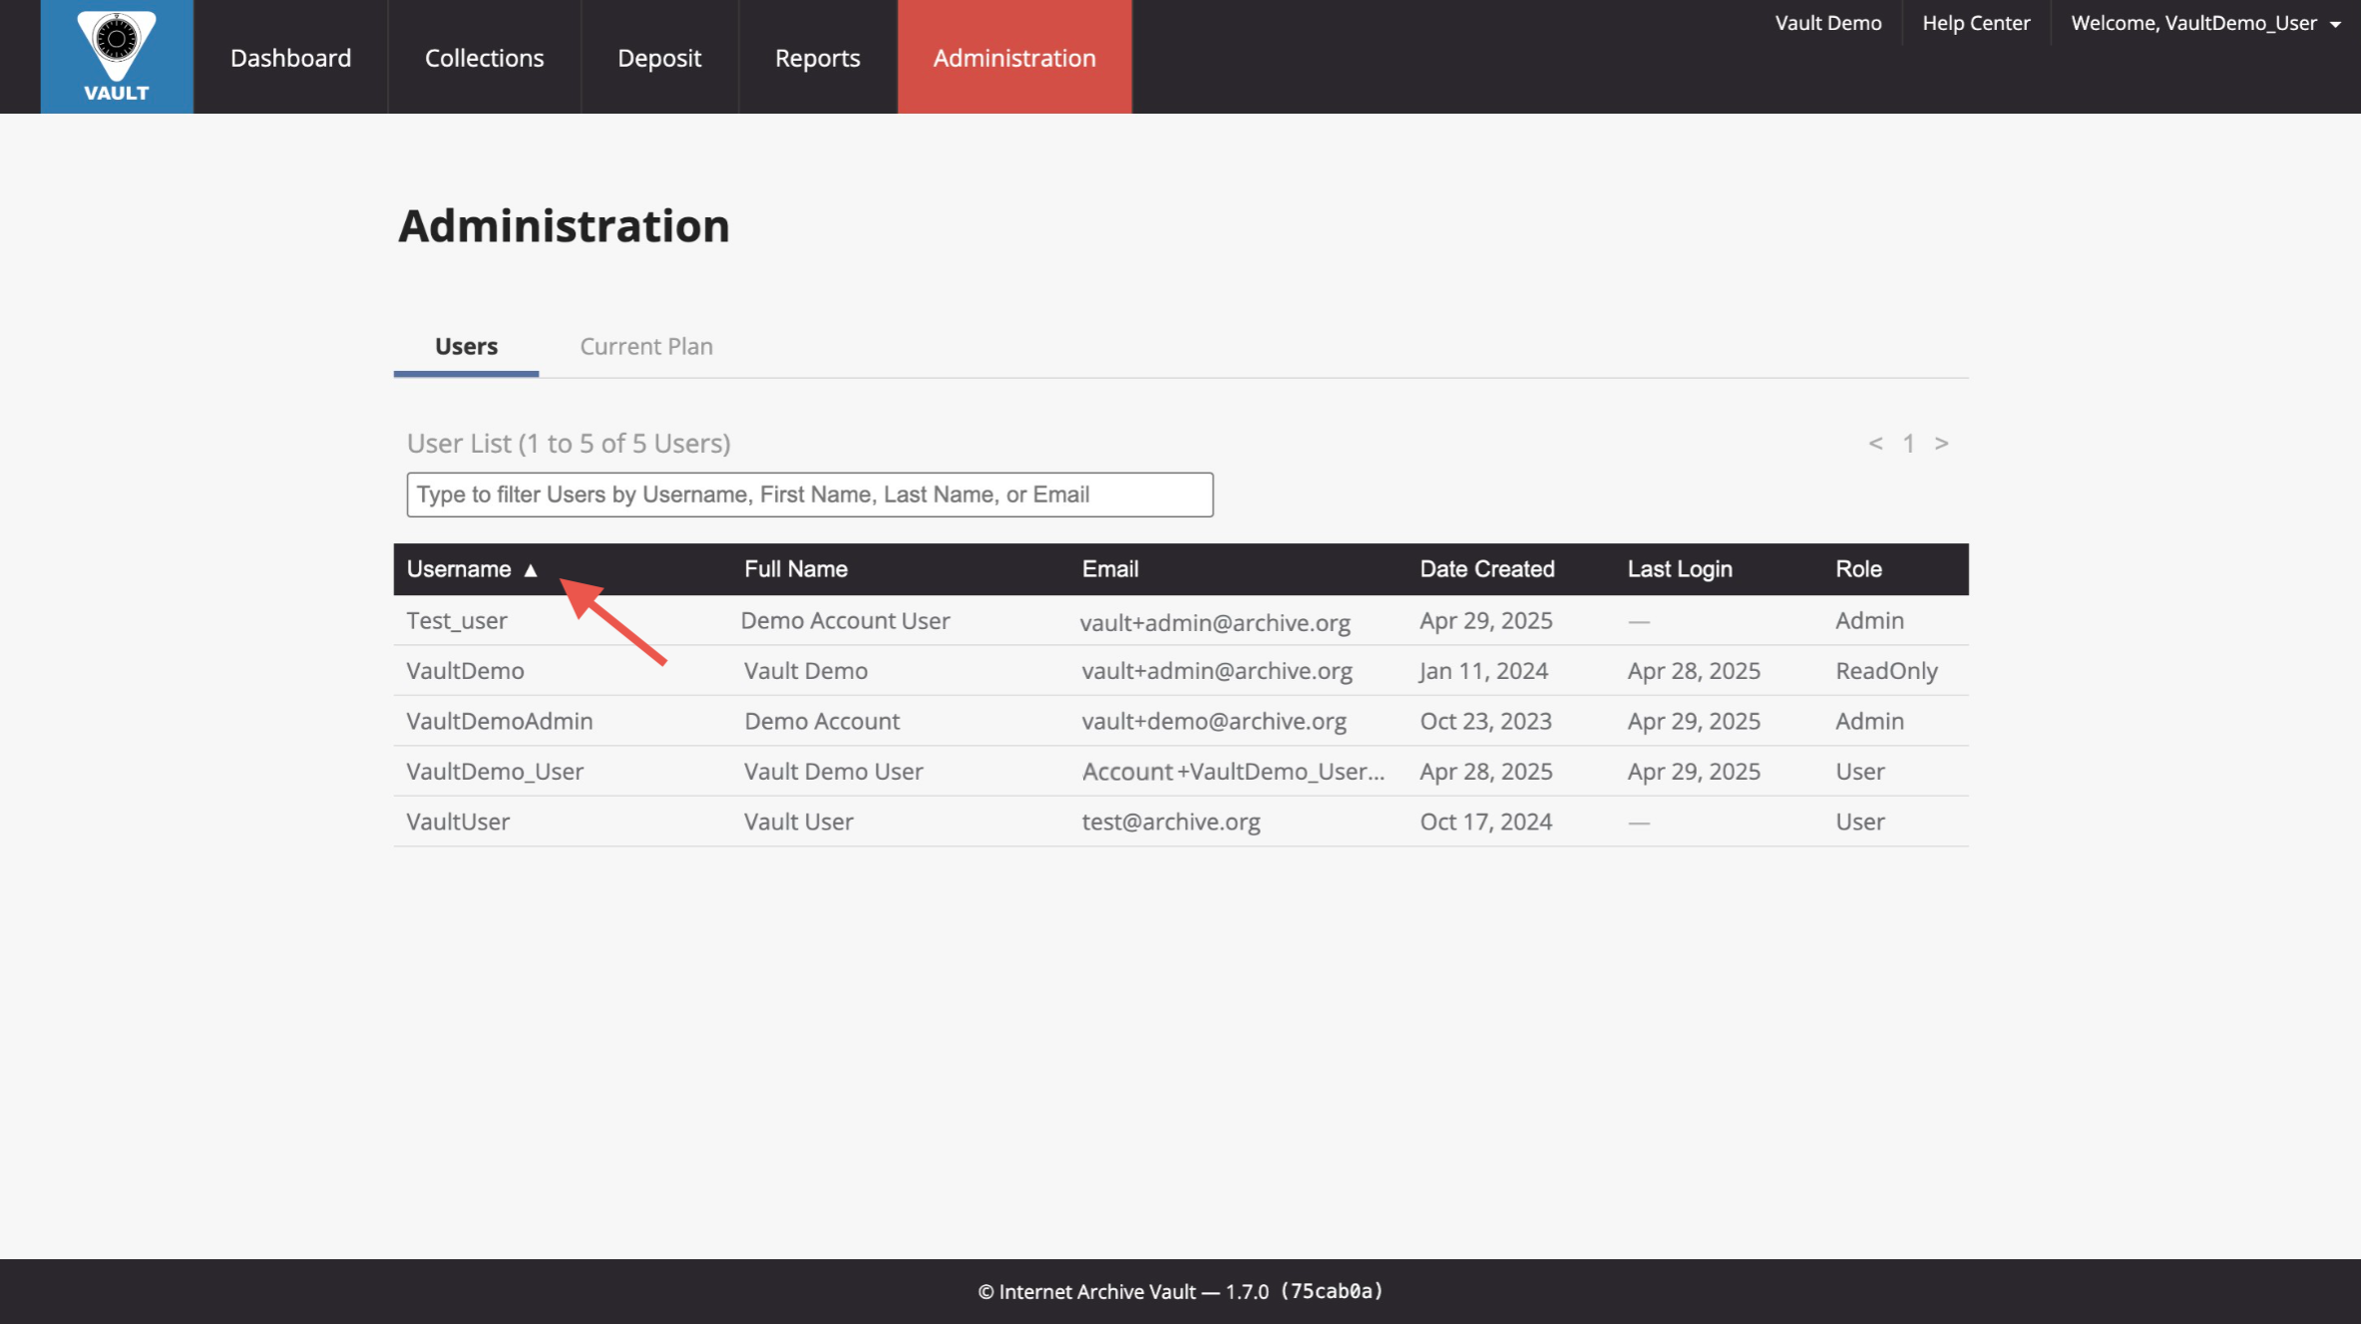Go to the Deposit section
Screen dimensions: 2361x1324
click(x=659, y=57)
